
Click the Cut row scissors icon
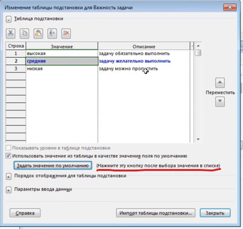tap(11, 33)
